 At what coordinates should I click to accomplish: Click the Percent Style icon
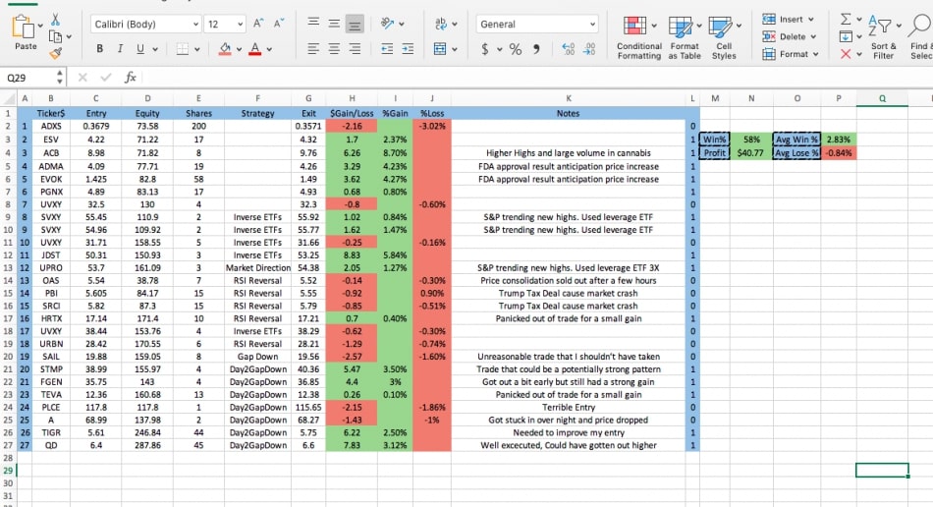click(515, 49)
